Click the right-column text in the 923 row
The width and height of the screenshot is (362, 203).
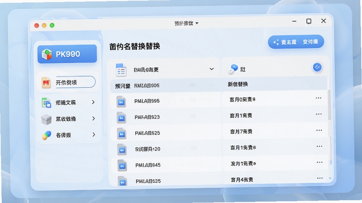(x=241, y=115)
